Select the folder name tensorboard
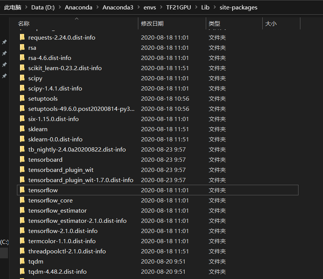This screenshot has width=323, height=279. click(45, 159)
